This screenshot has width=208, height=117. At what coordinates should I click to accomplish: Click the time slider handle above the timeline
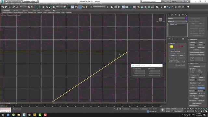point(8,103)
